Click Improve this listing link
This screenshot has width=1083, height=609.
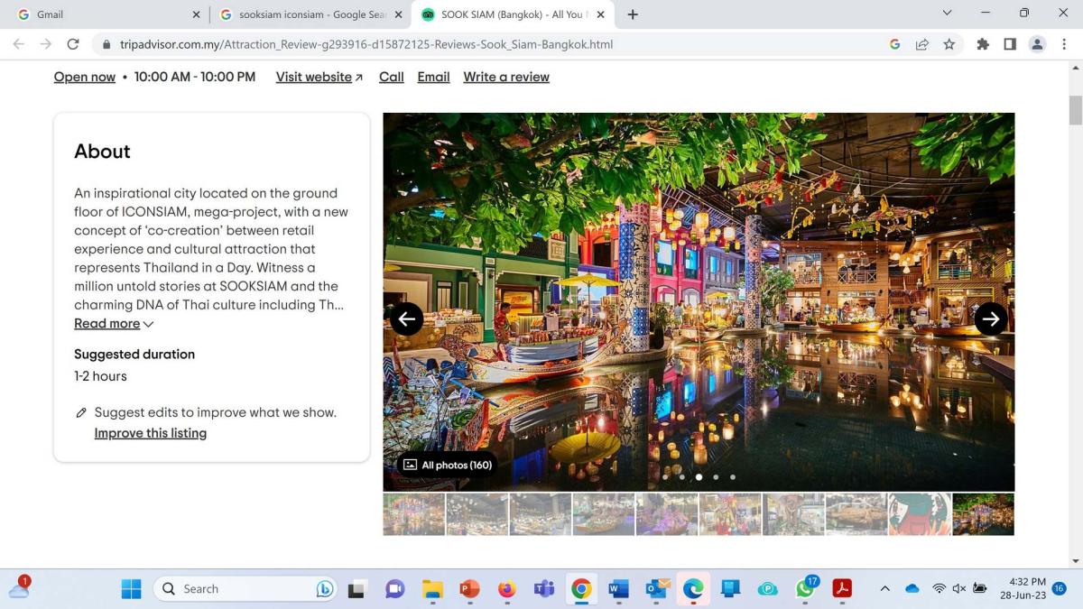[151, 433]
